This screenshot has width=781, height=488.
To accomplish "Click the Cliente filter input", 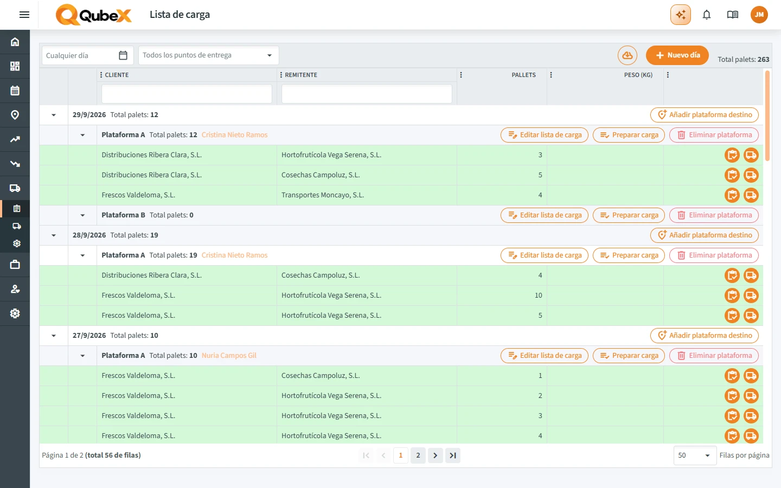I will (x=187, y=94).
